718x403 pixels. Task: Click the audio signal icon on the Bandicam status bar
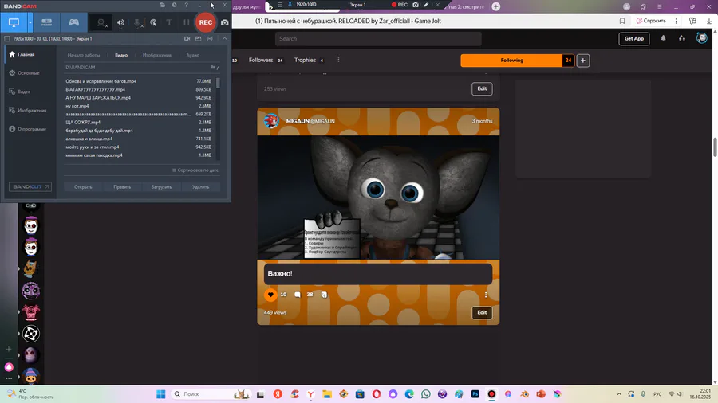tap(210, 39)
